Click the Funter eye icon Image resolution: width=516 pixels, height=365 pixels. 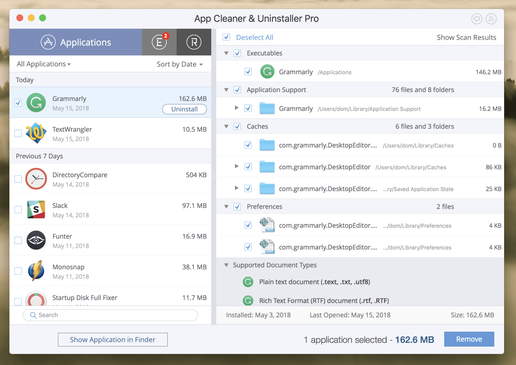(36, 240)
